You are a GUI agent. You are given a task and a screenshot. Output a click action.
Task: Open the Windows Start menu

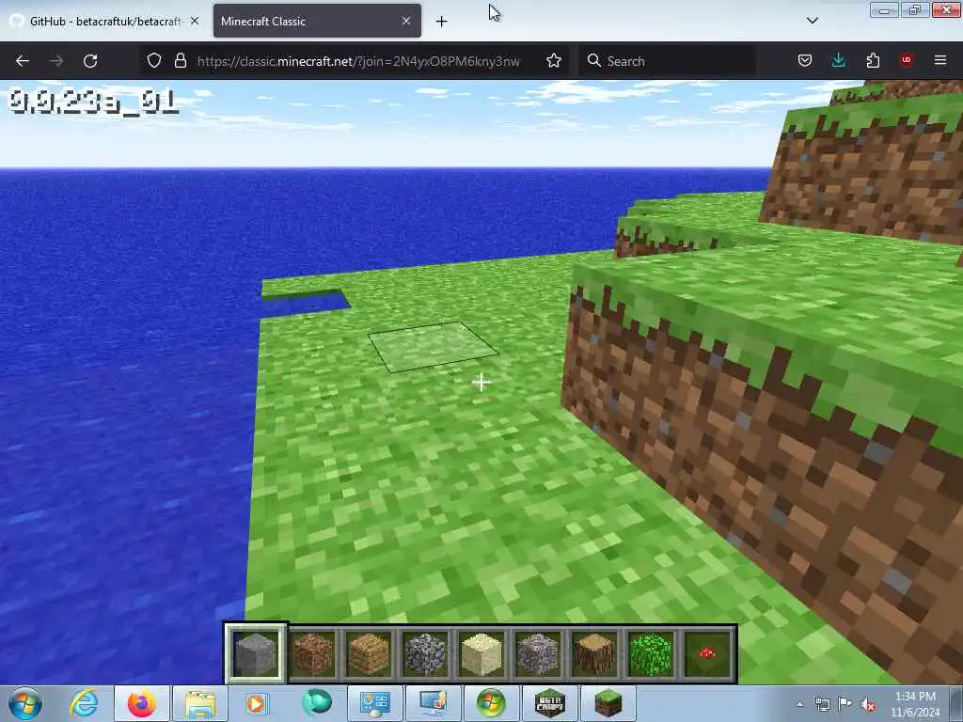[x=25, y=703]
